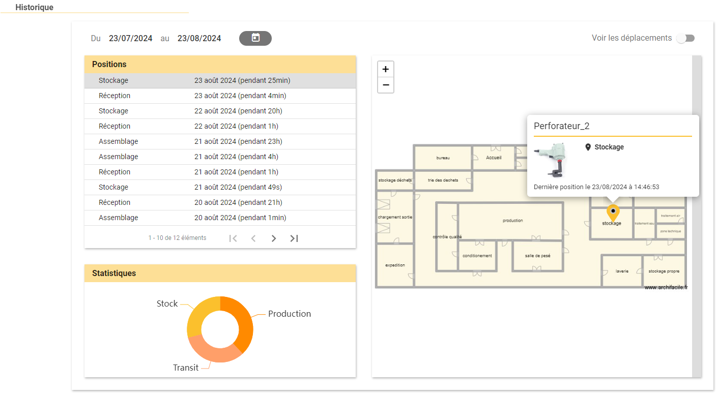The width and height of the screenshot is (717, 394).
Task: Open the www.archifacile.fr link on map
Action: [666, 287]
